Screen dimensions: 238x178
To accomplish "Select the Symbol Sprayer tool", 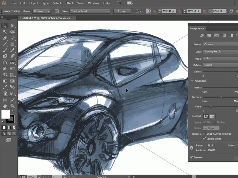I will click(5, 93).
